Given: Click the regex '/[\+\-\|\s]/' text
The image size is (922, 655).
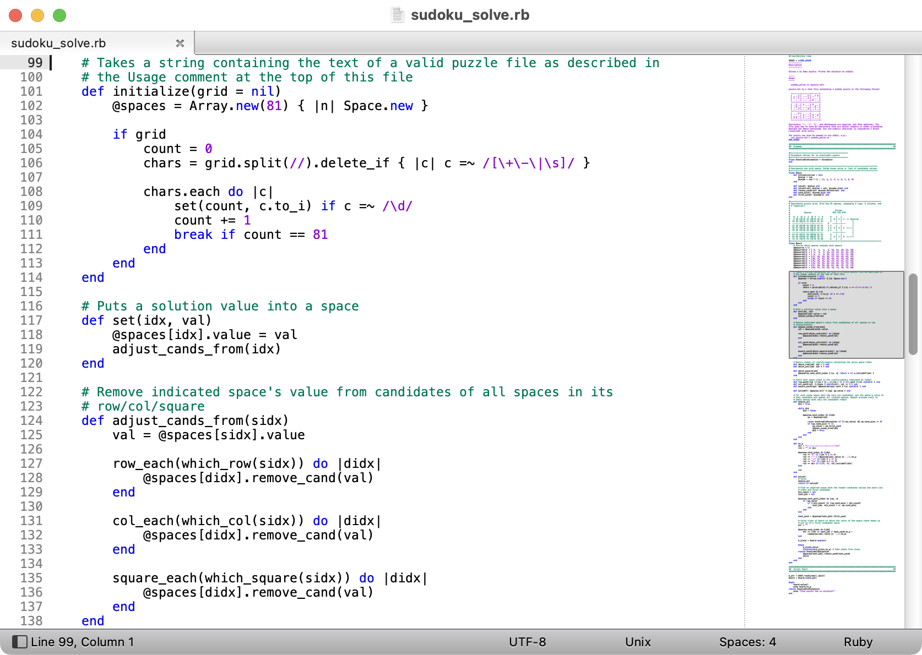Looking at the screenshot, I should tap(529, 163).
